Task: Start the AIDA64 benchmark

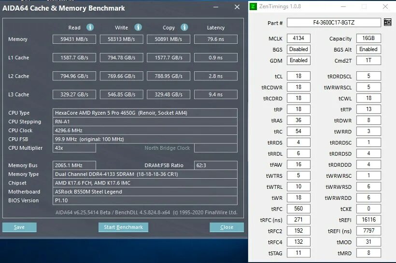Action: 123,227
